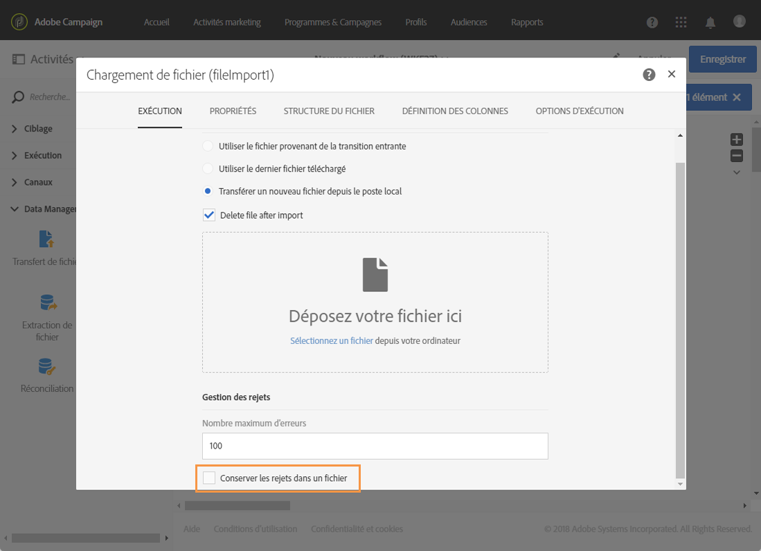This screenshot has width=761, height=551.
Task: Expand the Ciblage category
Action: coord(15,129)
